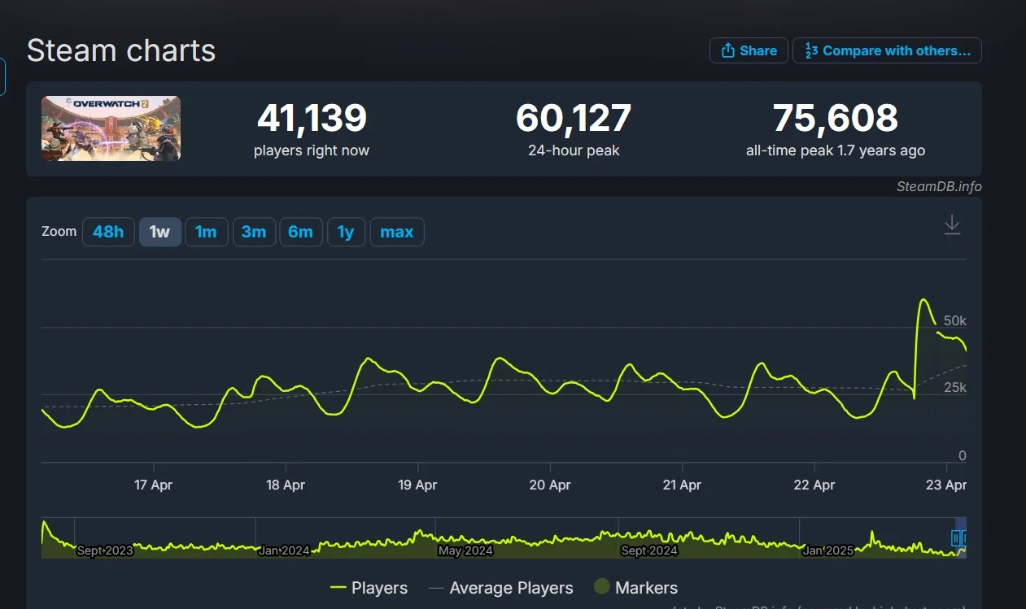Image resolution: width=1026 pixels, height=609 pixels.
Task: Toggle the Average Players legend item
Action: point(500,588)
